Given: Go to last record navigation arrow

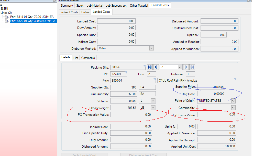Looking at the screenshot, I should tap(192, 67).
